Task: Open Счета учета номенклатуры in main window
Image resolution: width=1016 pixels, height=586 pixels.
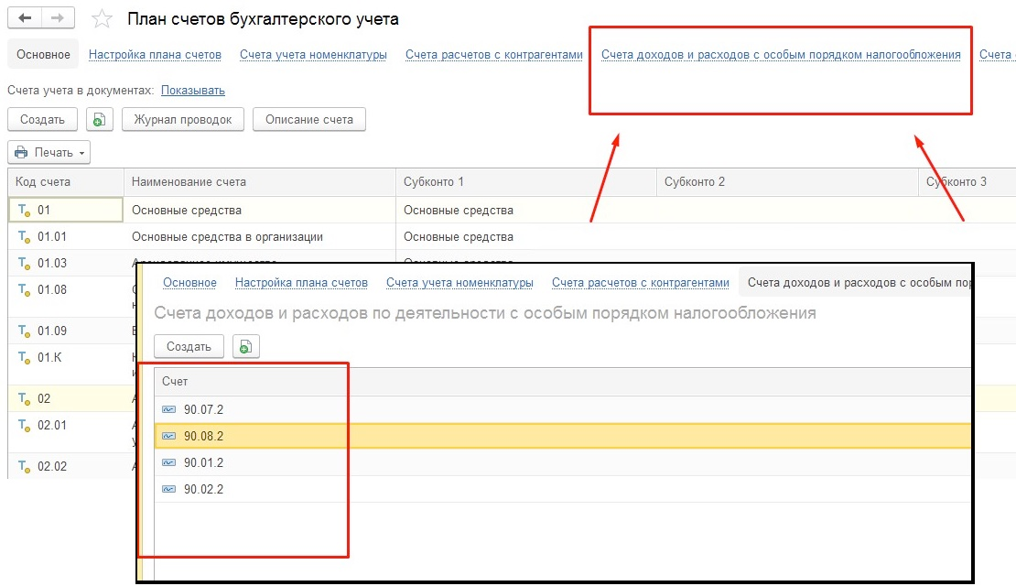Action: tap(313, 54)
